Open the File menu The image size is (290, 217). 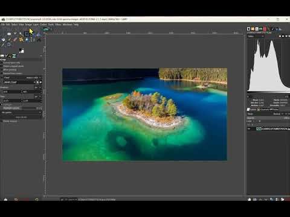click(3, 25)
